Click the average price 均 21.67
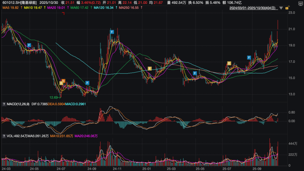This screenshot has width=304, height=171. pos(156,3)
